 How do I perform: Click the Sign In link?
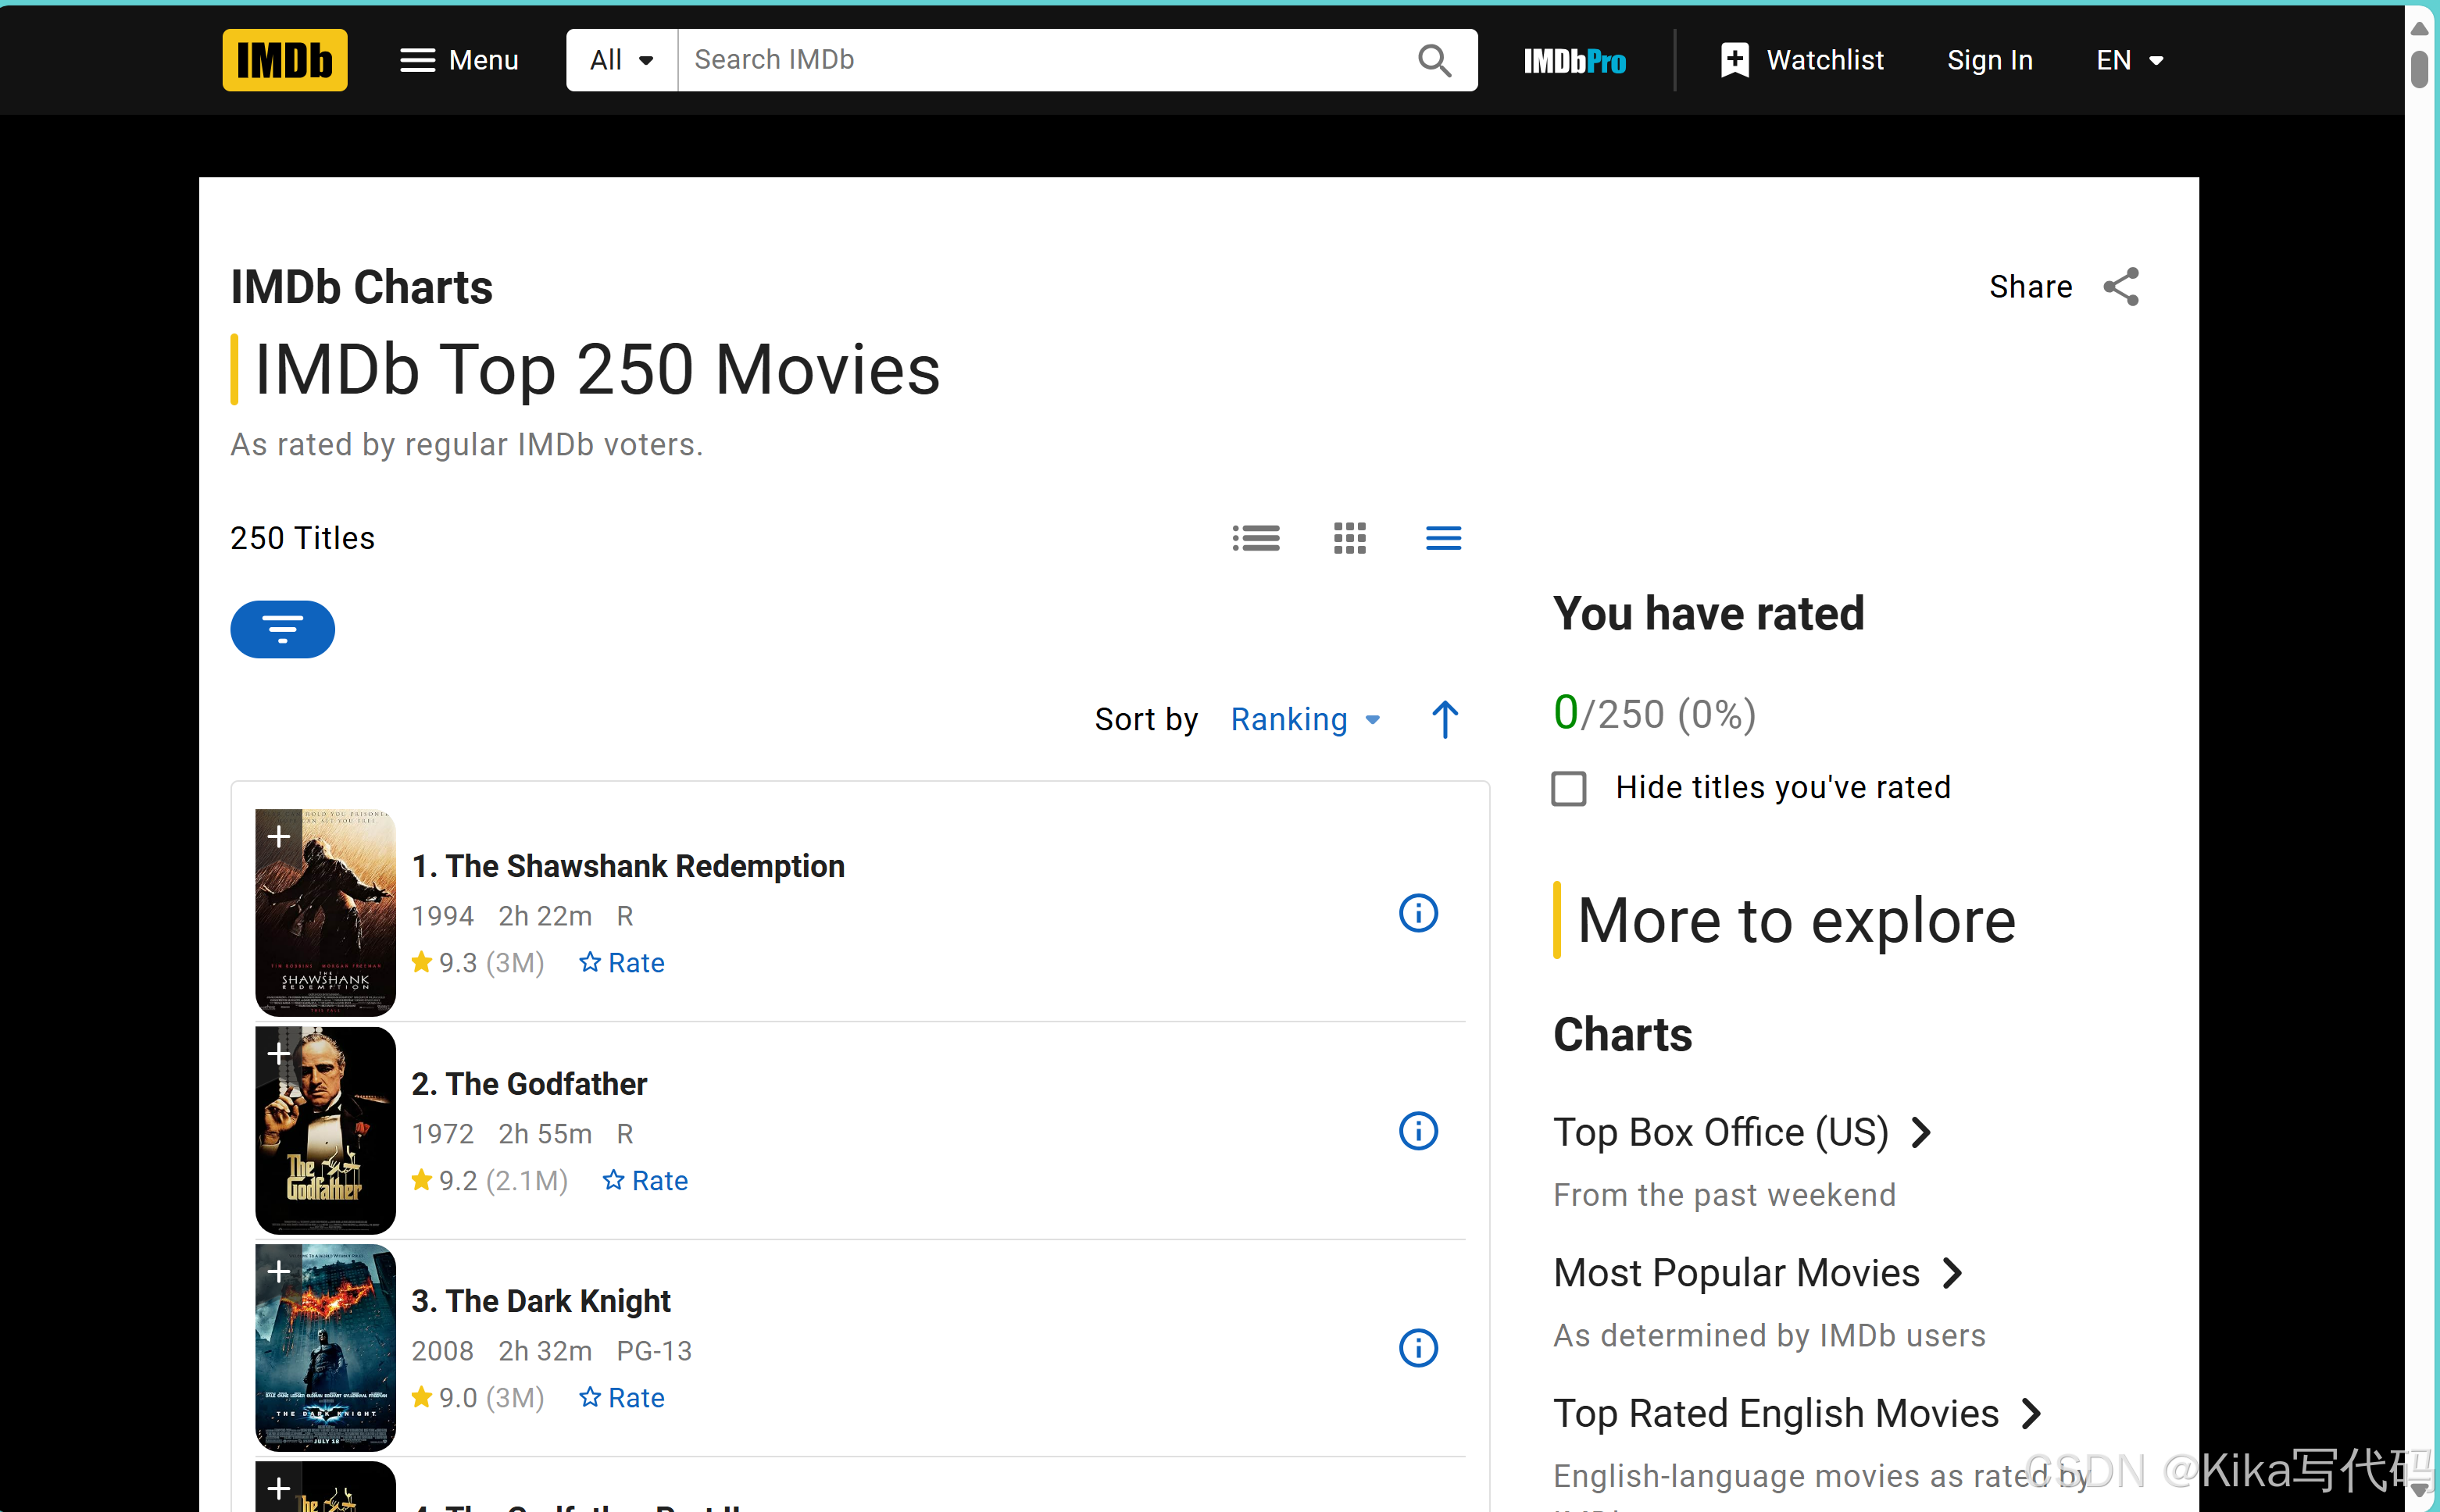(1989, 60)
